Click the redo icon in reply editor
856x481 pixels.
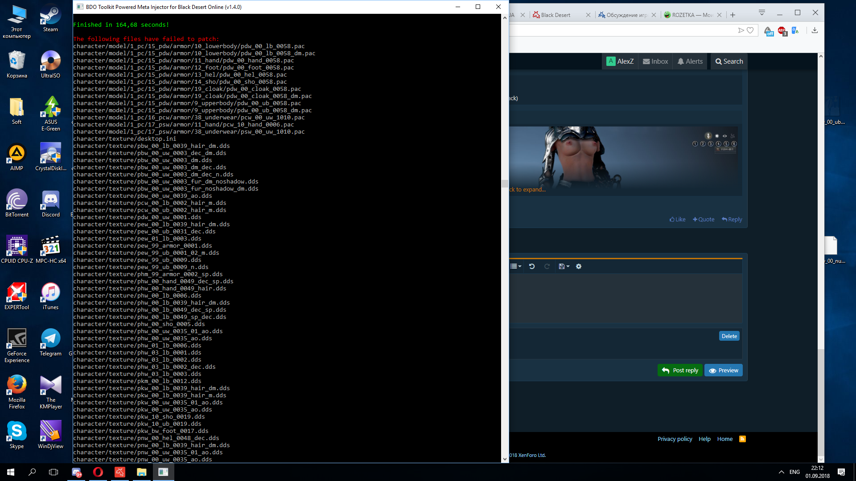(547, 266)
